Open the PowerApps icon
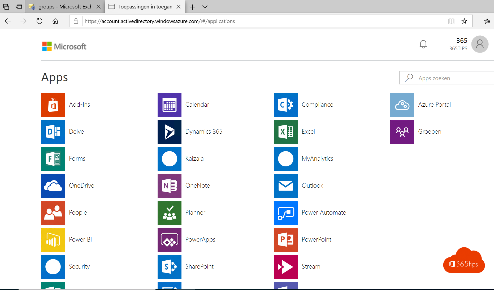This screenshot has height=290, width=494. coord(170,240)
